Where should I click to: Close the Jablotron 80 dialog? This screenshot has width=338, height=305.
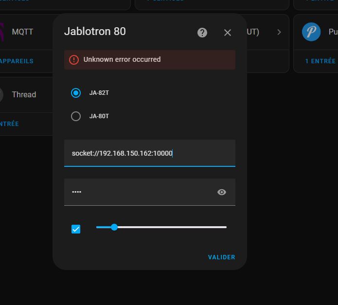[x=228, y=33]
